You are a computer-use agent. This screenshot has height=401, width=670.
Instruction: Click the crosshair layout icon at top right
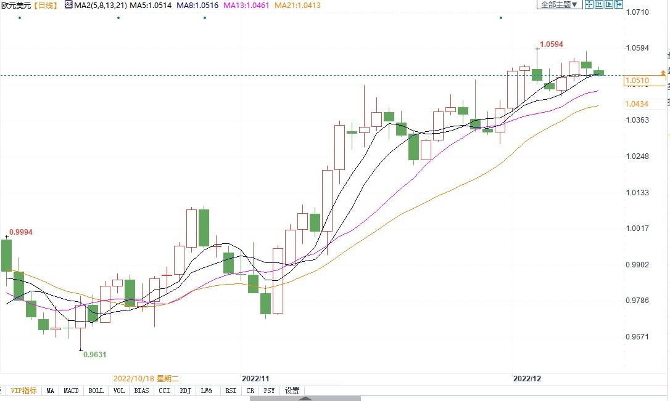click(589, 5)
